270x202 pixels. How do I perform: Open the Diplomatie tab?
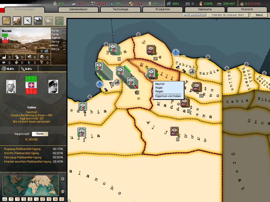point(205,9)
